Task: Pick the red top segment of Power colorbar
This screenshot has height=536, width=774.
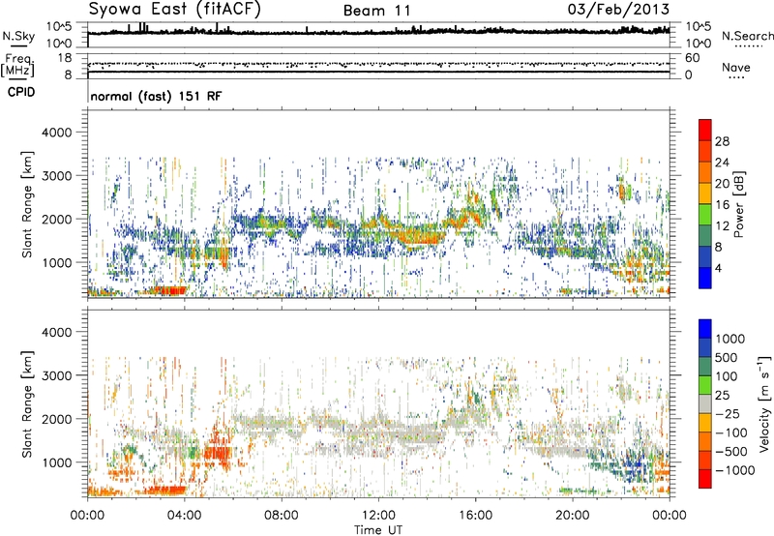Action: click(x=705, y=131)
